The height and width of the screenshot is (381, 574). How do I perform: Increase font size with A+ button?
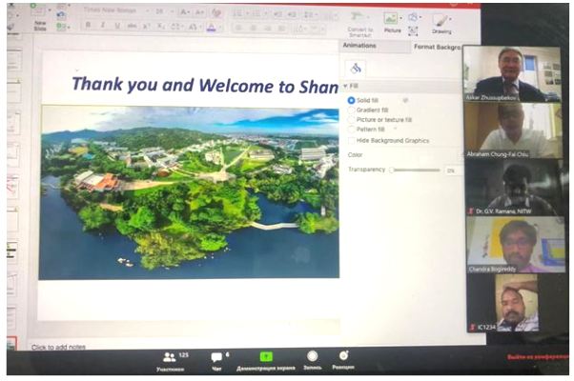pyautogui.click(x=184, y=12)
